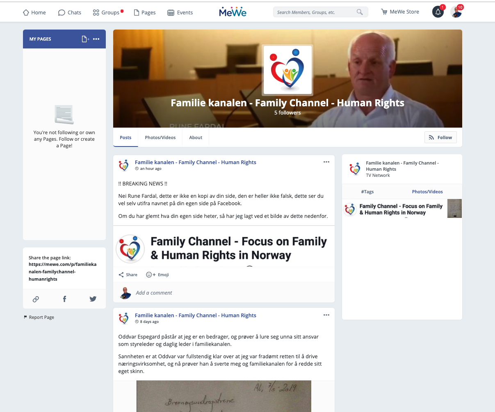Click the MeWe logo
This screenshot has width=495, height=412.
233,12
